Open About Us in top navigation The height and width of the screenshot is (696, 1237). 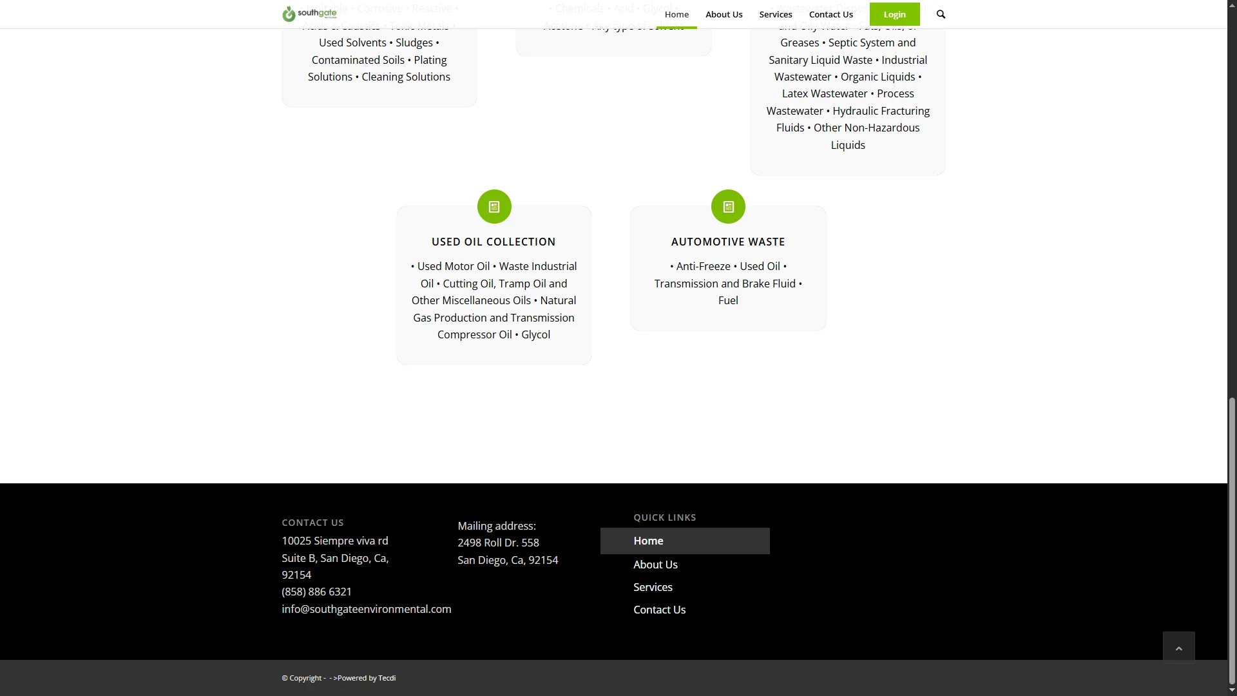724,14
